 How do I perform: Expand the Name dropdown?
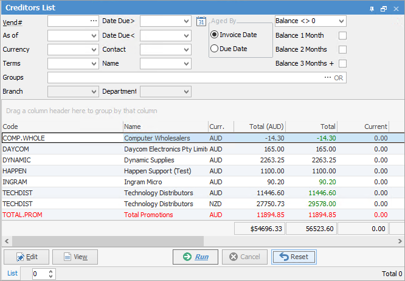click(186, 63)
